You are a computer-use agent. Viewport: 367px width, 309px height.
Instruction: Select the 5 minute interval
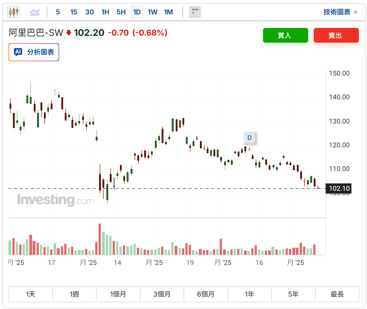point(58,12)
